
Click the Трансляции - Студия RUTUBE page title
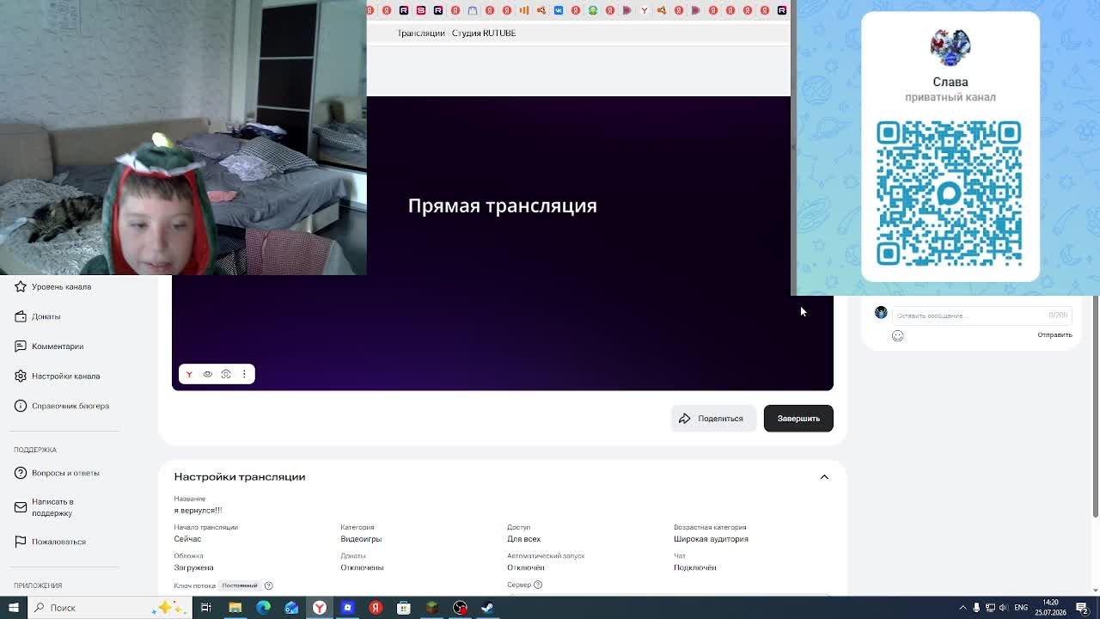[456, 33]
